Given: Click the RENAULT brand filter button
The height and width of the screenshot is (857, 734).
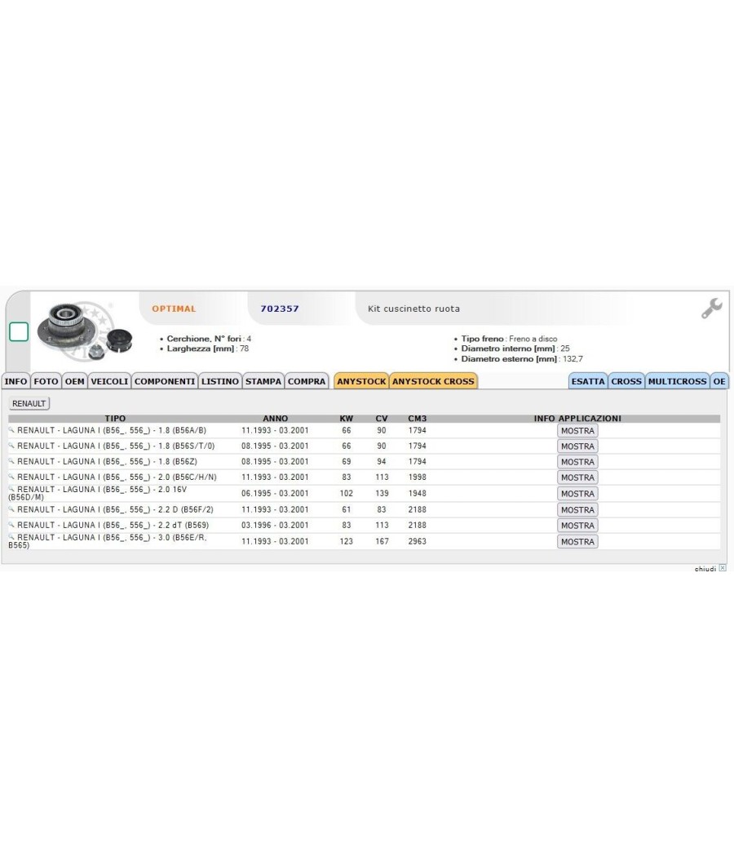Looking at the screenshot, I should click(29, 403).
